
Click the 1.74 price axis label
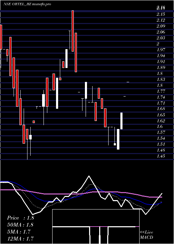point(161,97)
